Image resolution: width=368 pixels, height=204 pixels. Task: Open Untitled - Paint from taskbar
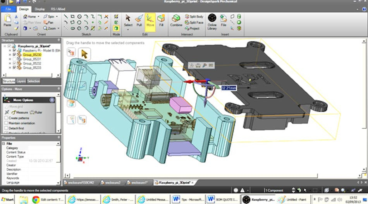pyautogui.click(x=293, y=199)
